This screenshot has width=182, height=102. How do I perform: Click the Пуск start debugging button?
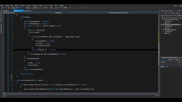click(x=46, y=8)
